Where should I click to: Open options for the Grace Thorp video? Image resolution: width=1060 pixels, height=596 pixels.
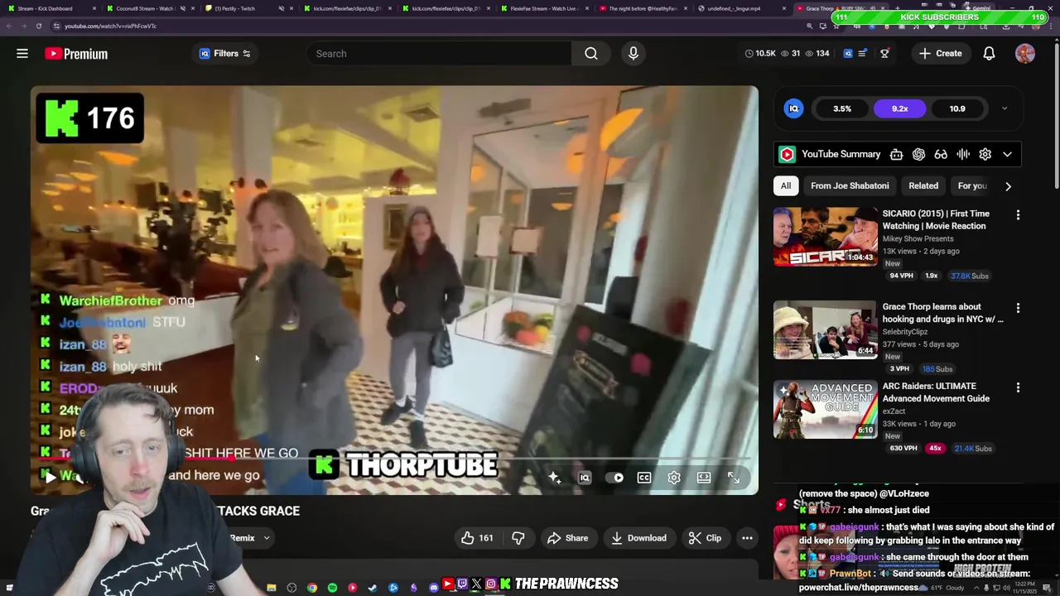[x=1018, y=308]
